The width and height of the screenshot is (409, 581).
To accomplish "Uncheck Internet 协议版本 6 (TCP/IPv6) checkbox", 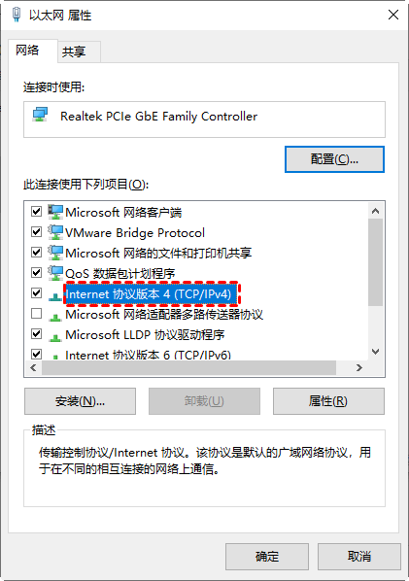I will coord(36,354).
